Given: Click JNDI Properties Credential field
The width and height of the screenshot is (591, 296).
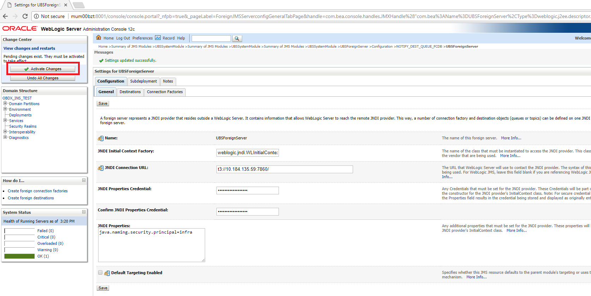Looking at the screenshot, I should pyautogui.click(x=247, y=191).
